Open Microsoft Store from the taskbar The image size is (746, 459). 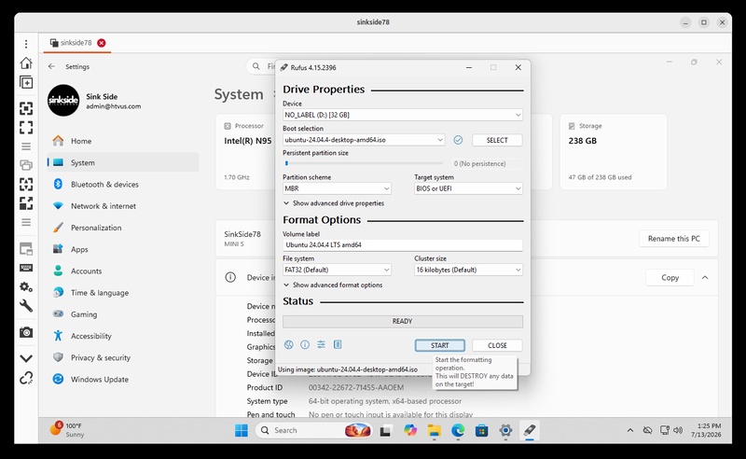pyautogui.click(x=481, y=430)
